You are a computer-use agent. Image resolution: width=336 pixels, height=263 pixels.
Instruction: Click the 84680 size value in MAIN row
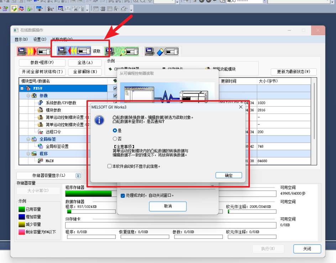point(262,161)
